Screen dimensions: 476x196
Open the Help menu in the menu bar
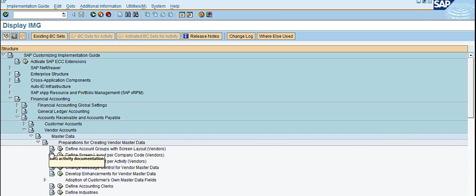click(x=175, y=6)
